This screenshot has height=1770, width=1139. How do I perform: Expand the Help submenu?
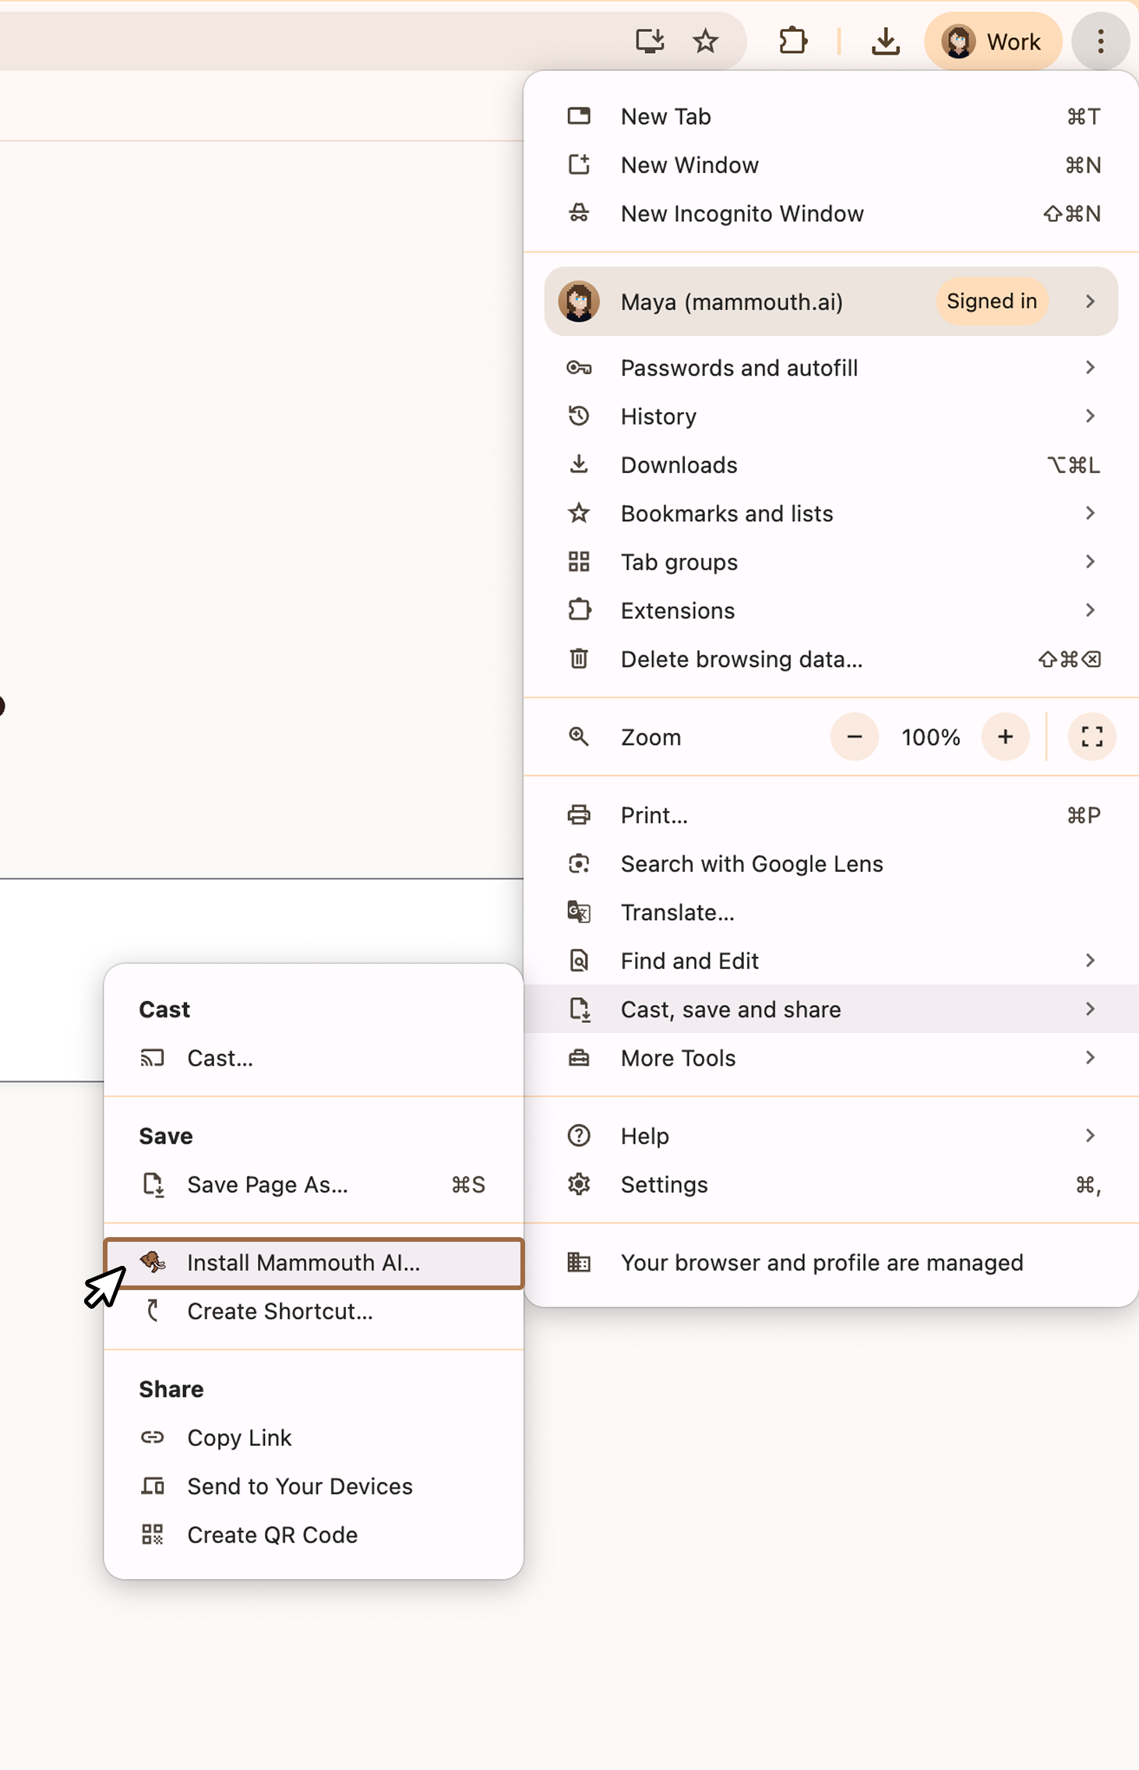coord(830,1136)
